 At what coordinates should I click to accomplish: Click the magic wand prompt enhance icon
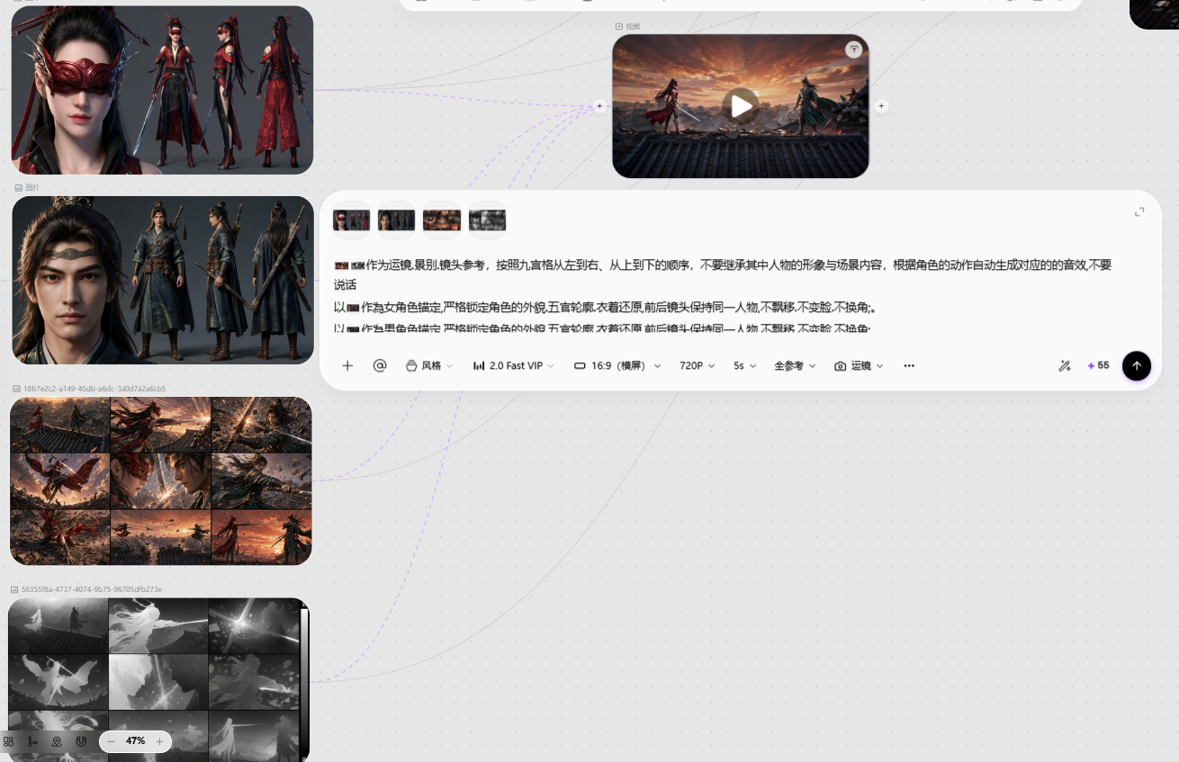point(1065,366)
